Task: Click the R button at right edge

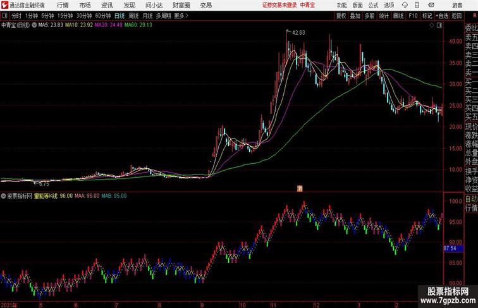Action: (474, 16)
